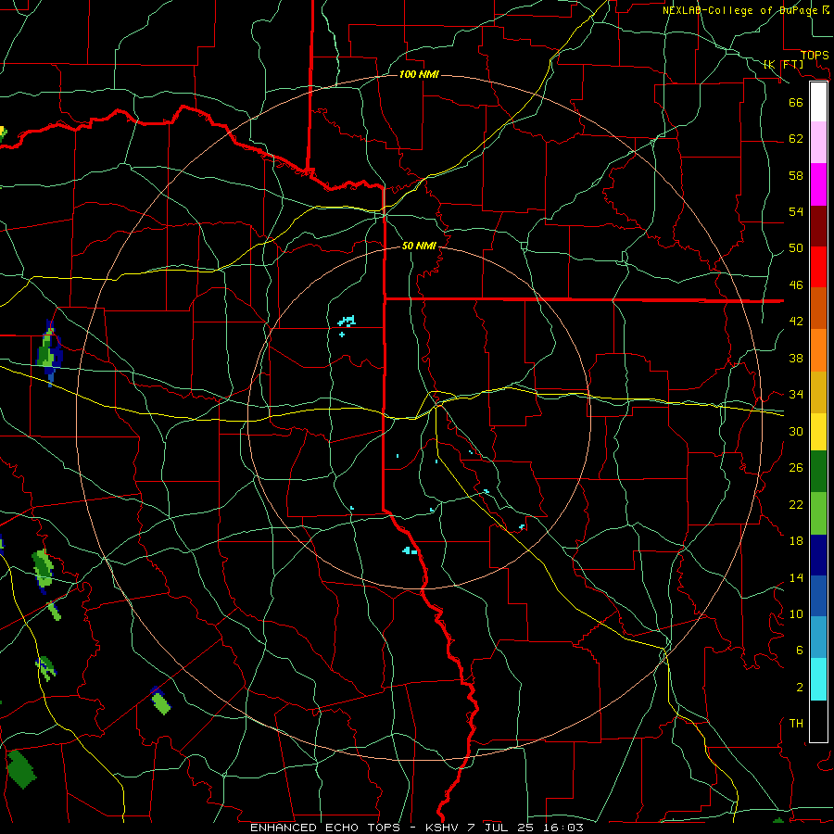This screenshot has width=834, height=834.
Task: Click the 'TOPS' legend title
Action: click(x=815, y=55)
